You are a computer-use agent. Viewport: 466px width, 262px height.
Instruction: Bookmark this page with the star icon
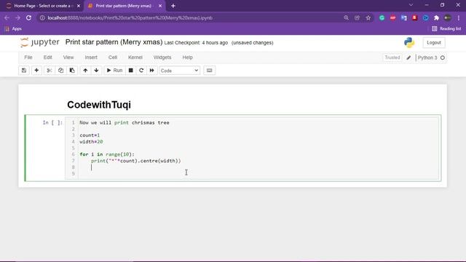point(368,17)
